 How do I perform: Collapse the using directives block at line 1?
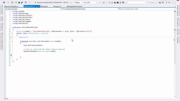tap(12, 11)
